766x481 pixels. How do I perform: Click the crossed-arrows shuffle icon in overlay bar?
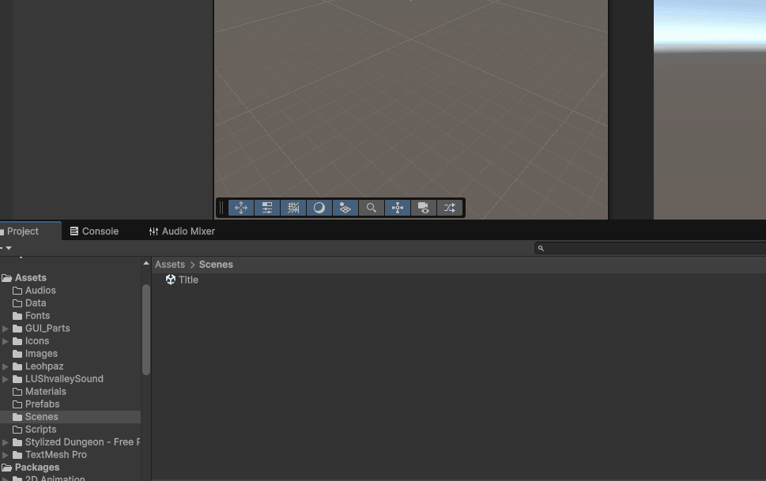tap(450, 208)
